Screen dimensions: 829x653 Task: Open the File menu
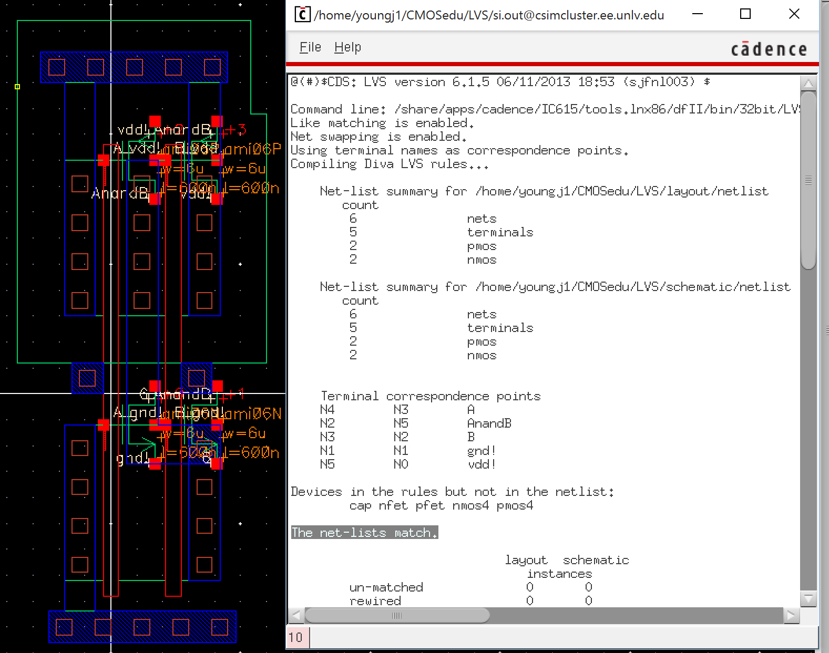point(310,47)
